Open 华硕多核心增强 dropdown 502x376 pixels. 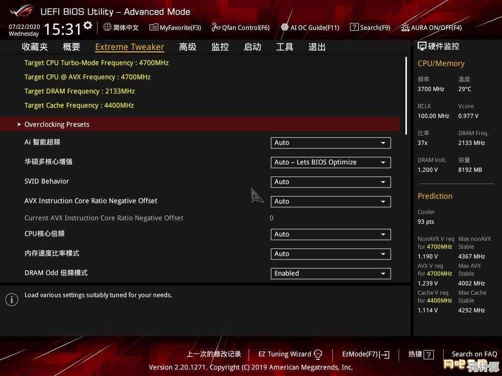tap(330, 162)
